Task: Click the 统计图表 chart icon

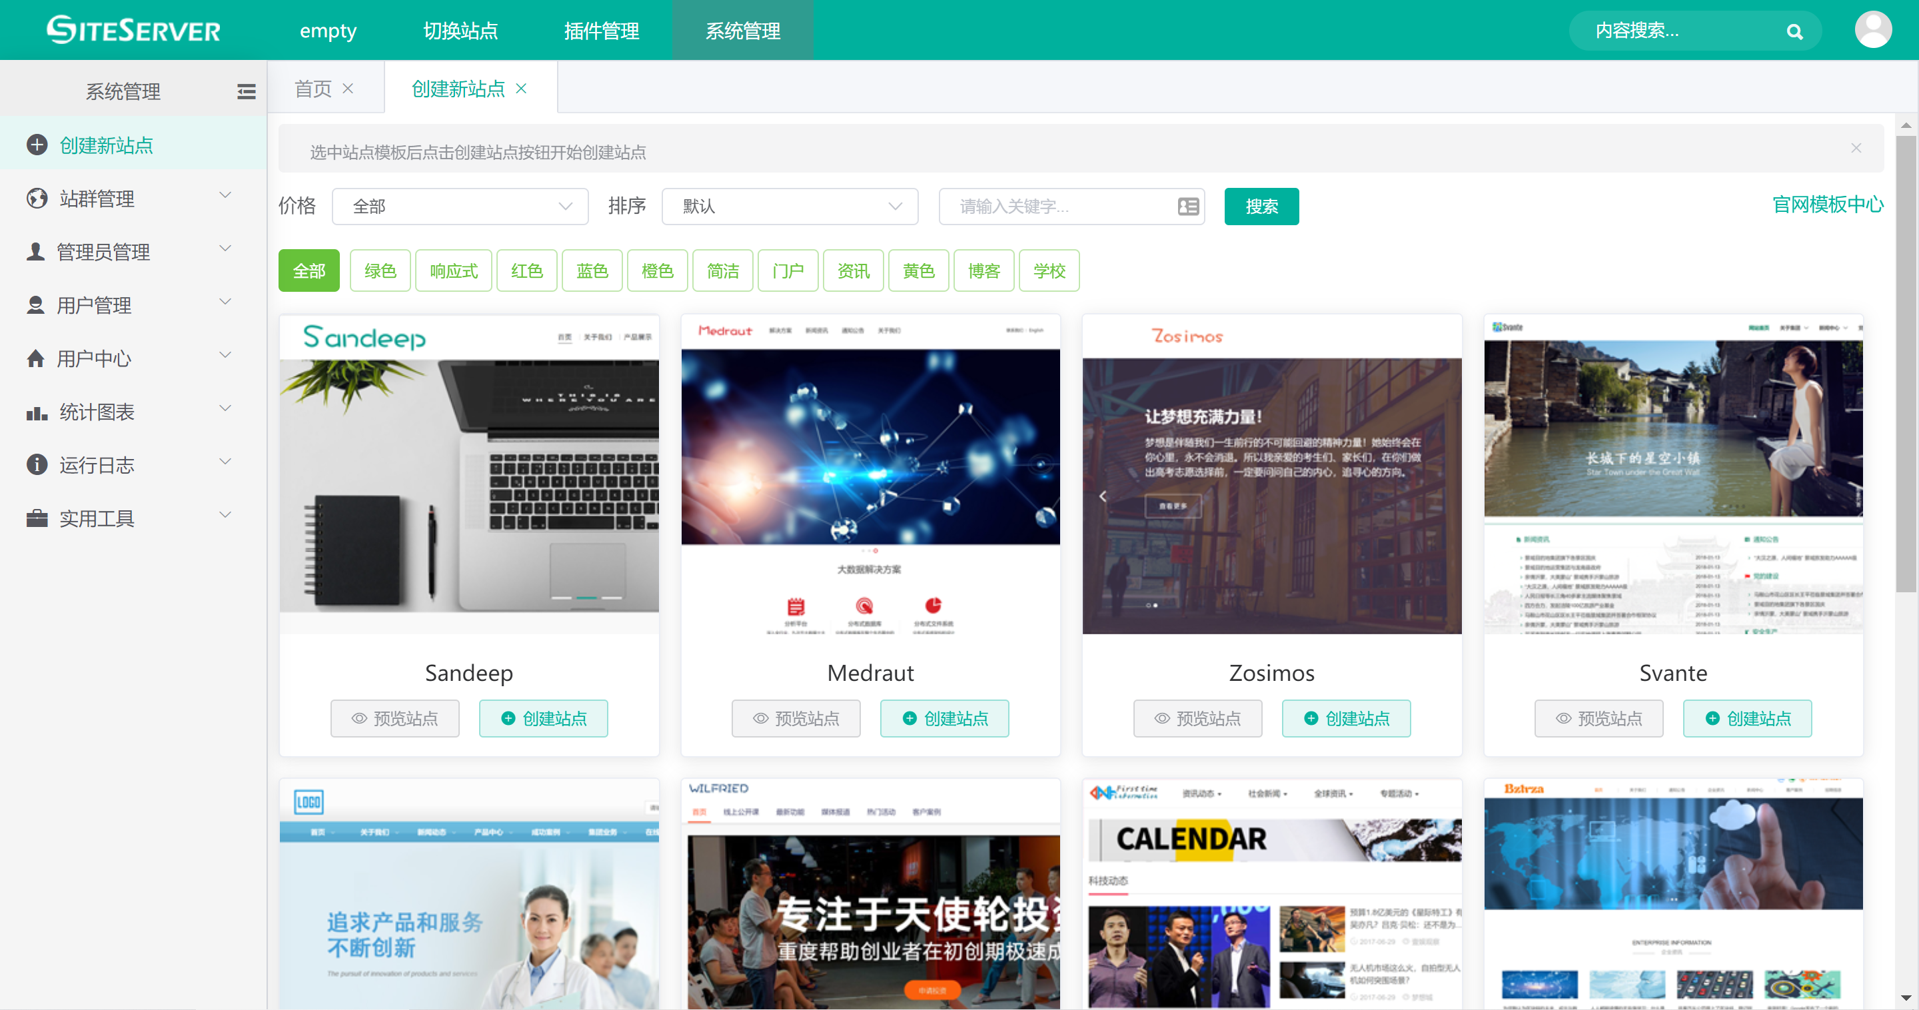Action: click(37, 412)
